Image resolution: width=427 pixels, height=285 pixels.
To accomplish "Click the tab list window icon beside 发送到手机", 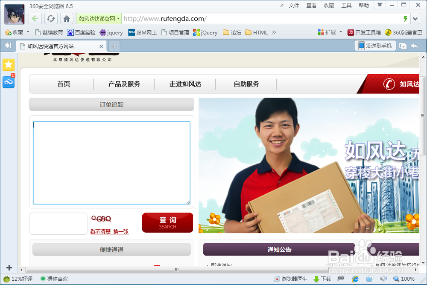I will click(403, 46).
